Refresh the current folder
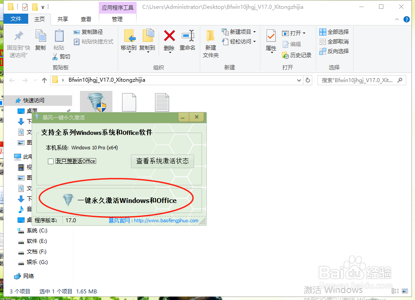415x300 pixels. tap(307, 80)
